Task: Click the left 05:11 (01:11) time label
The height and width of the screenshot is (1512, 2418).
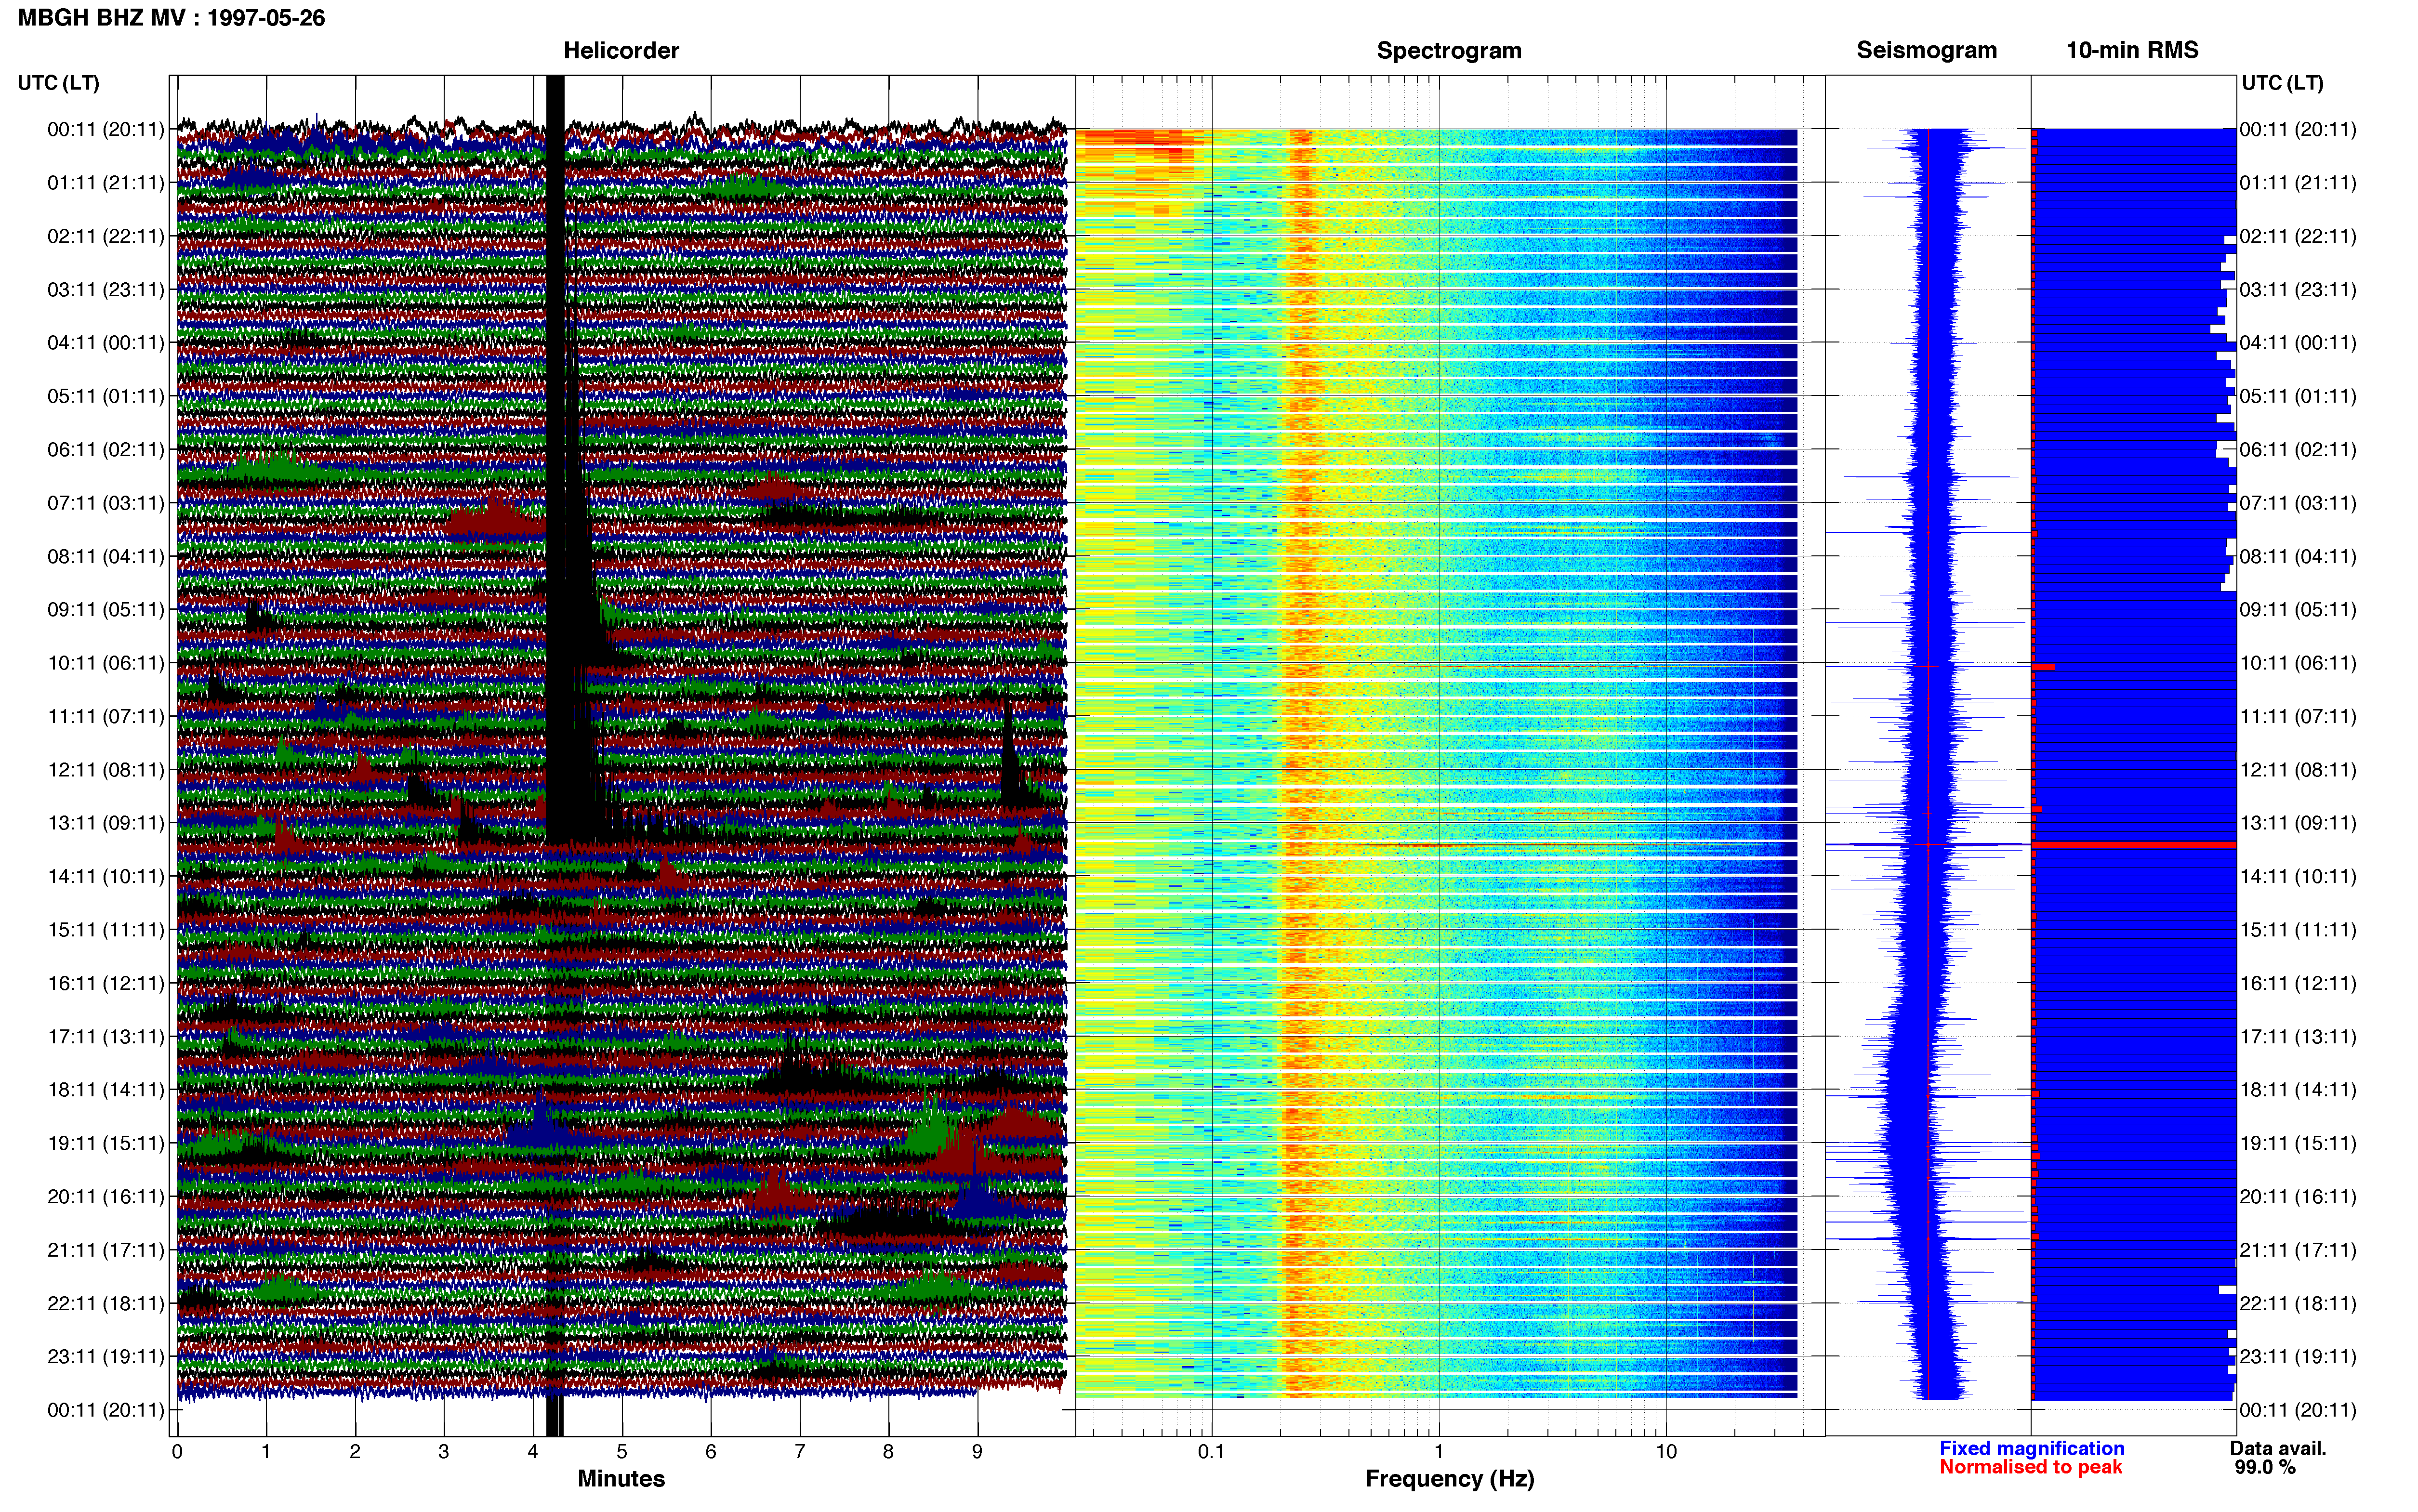Action: [x=106, y=396]
